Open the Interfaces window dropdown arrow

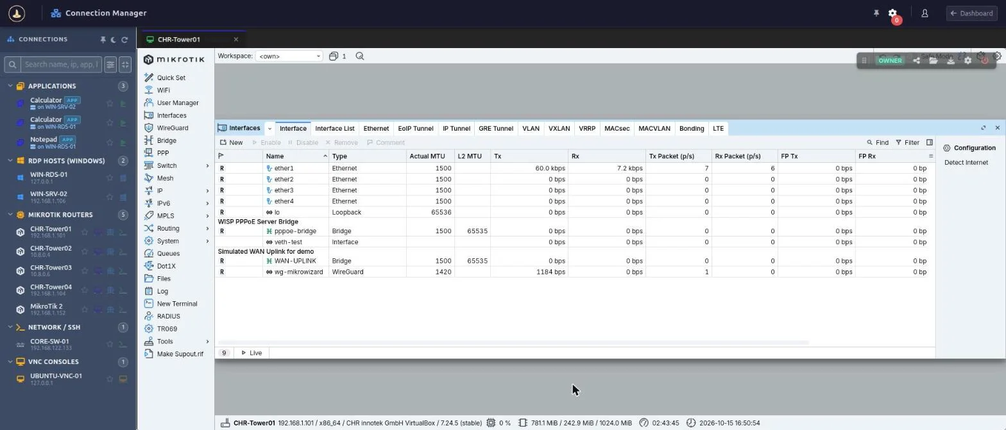coord(269,129)
